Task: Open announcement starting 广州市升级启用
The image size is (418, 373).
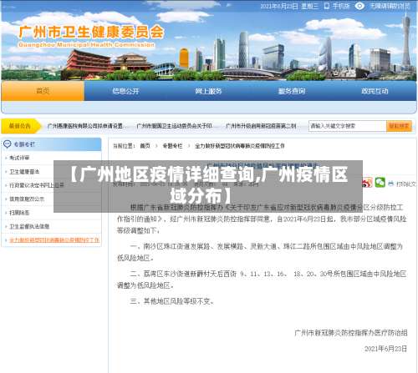Action: [x=261, y=126]
